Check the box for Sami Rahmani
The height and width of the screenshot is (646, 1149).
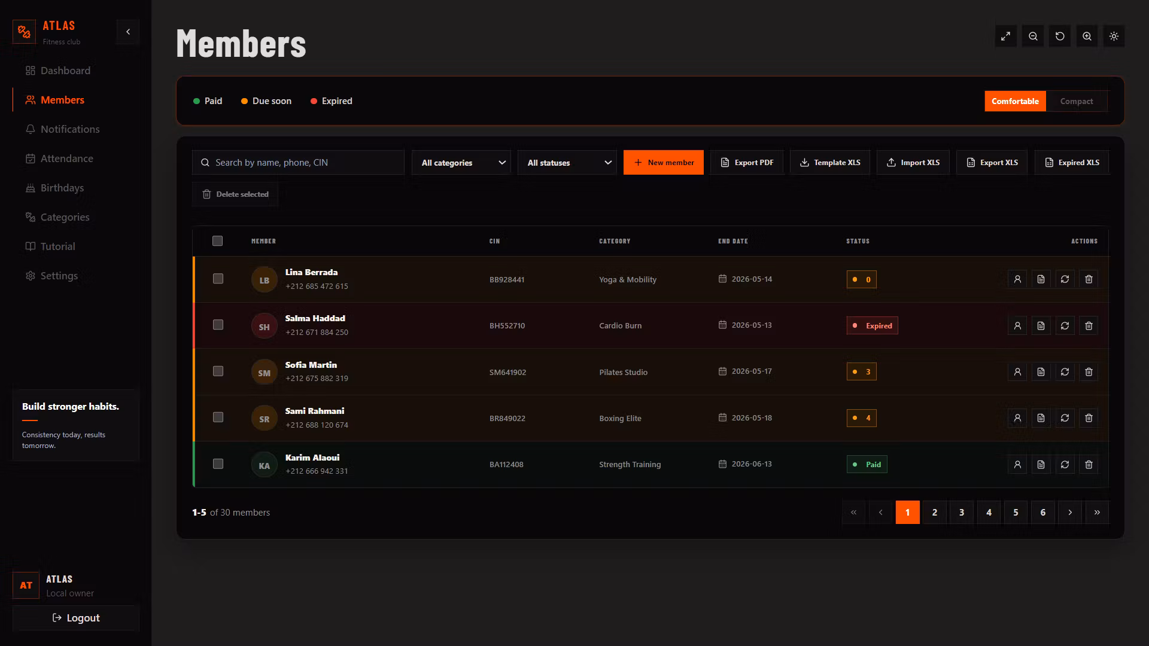pos(218,418)
